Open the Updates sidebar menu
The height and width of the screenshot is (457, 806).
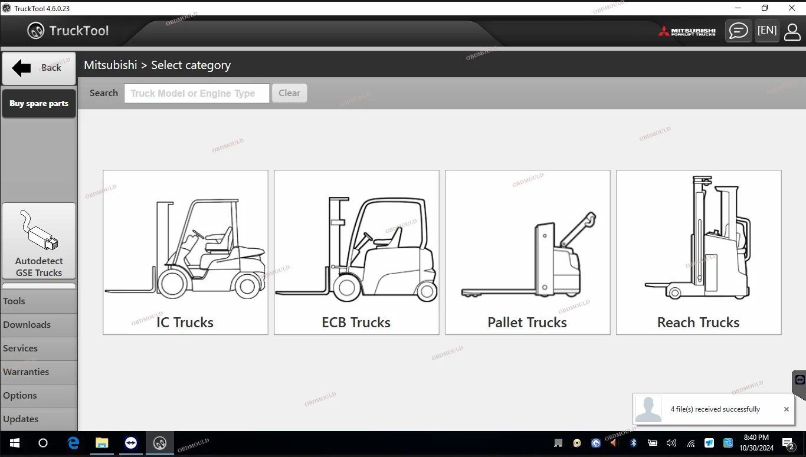(39, 419)
